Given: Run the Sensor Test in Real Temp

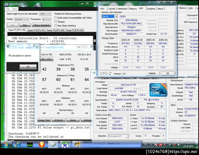Looking at the screenshot, I should click(x=44, y=120).
